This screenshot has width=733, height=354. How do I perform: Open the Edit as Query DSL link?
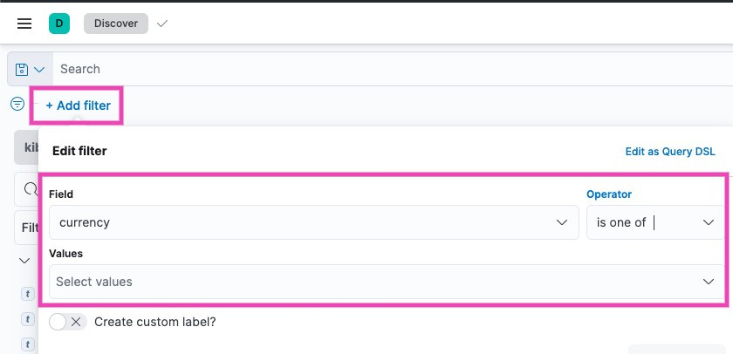click(x=670, y=152)
